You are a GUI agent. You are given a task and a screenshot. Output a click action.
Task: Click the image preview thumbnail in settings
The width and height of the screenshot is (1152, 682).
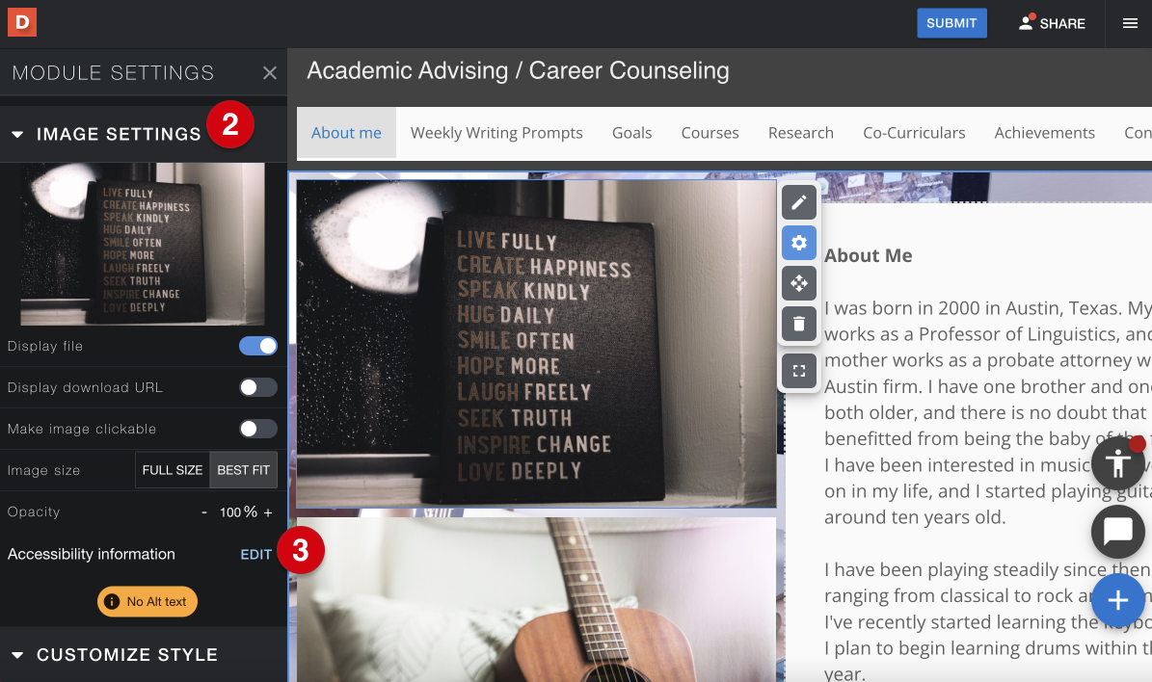pyautogui.click(x=143, y=244)
